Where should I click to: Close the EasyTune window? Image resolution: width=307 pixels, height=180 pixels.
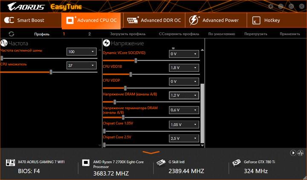tap(302, 6)
